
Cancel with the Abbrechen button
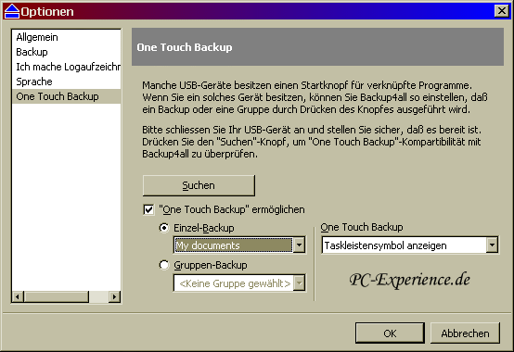pos(465,333)
